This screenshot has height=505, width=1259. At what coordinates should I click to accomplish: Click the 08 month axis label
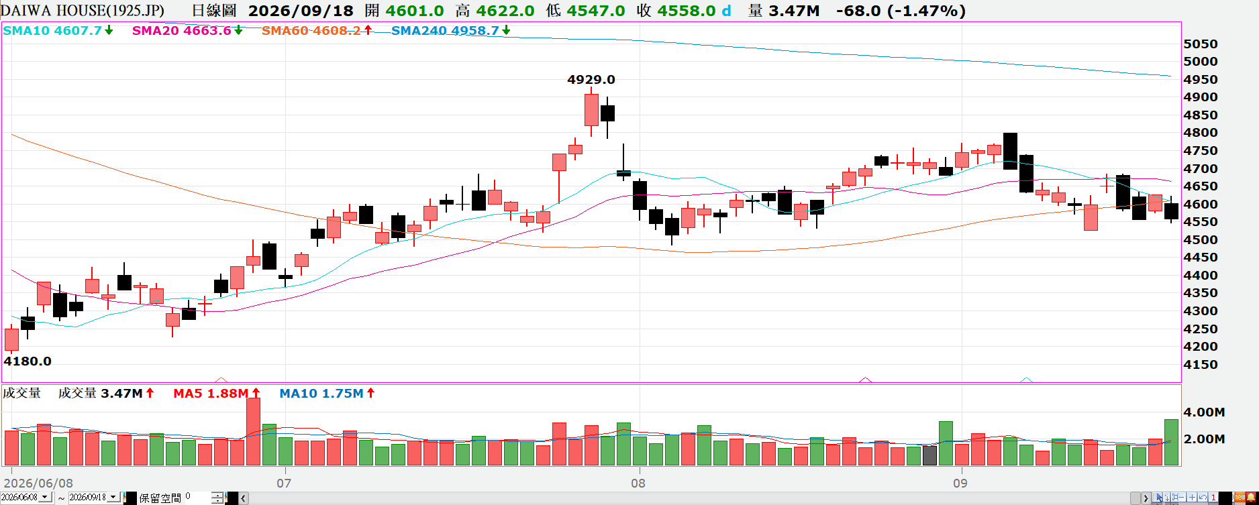pyautogui.click(x=638, y=484)
